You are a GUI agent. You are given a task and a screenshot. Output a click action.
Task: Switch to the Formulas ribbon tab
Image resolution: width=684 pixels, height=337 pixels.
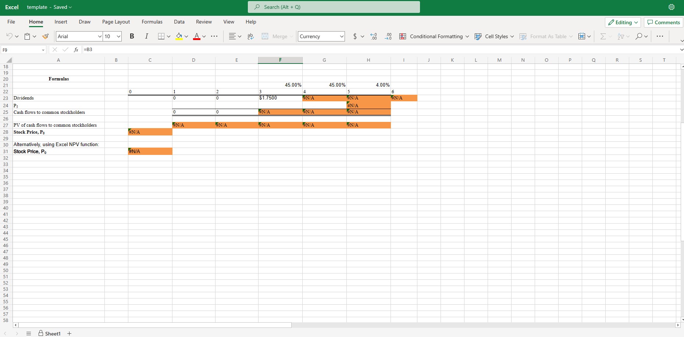pyautogui.click(x=152, y=22)
